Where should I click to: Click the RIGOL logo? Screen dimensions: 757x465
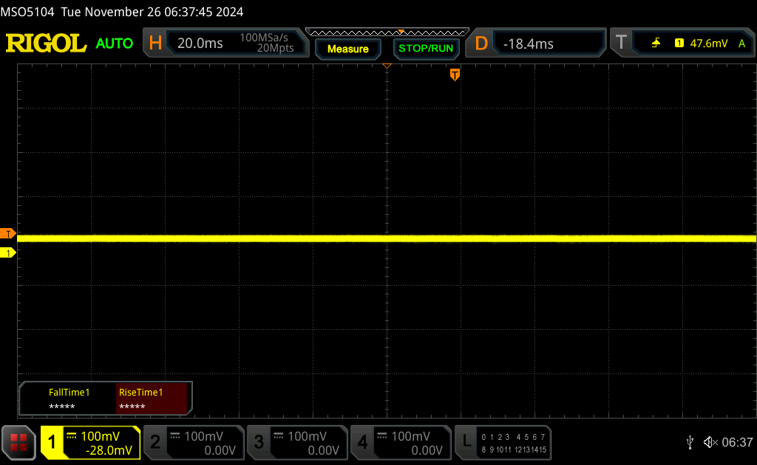(x=46, y=43)
